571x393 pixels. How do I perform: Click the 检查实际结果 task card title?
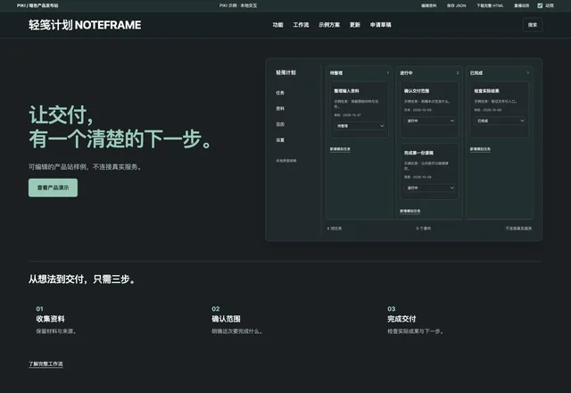pyautogui.click(x=486, y=91)
